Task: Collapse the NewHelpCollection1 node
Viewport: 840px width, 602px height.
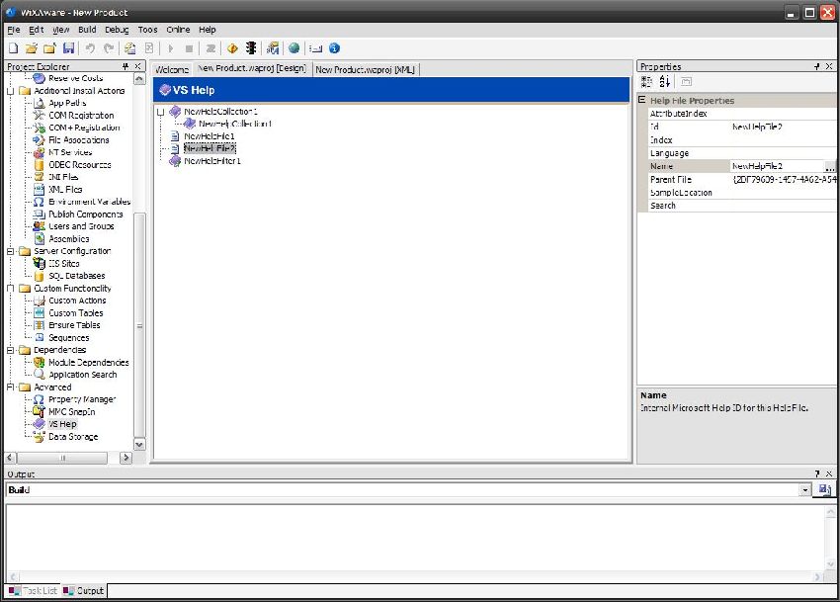Action: pos(160,112)
